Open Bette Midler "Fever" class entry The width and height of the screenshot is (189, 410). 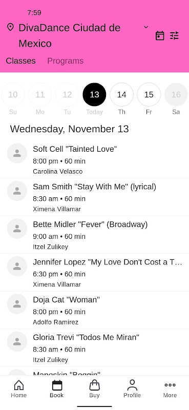pyautogui.click(x=94, y=235)
